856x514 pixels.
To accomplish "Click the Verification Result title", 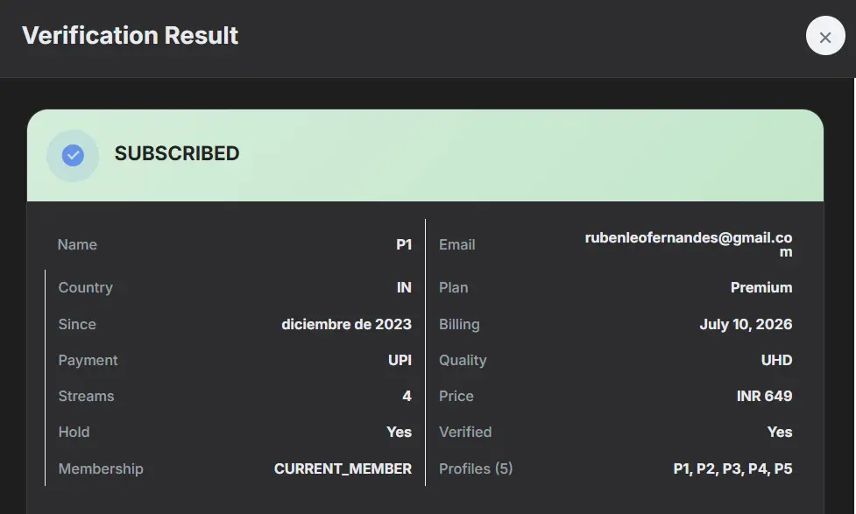I will point(130,36).
